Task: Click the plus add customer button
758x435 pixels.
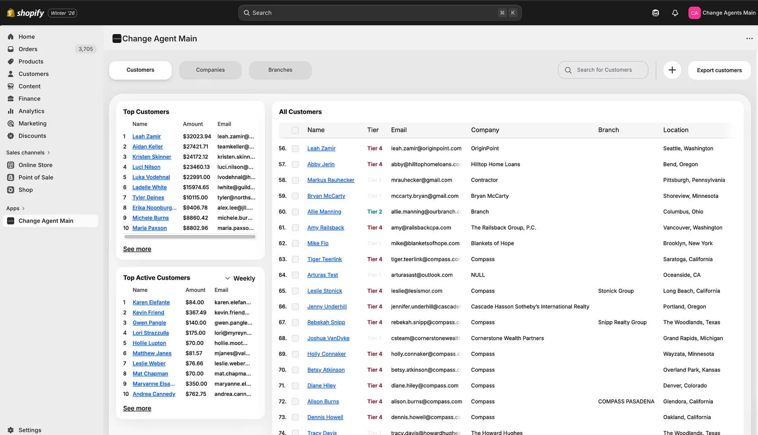Action: pos(672,70)
